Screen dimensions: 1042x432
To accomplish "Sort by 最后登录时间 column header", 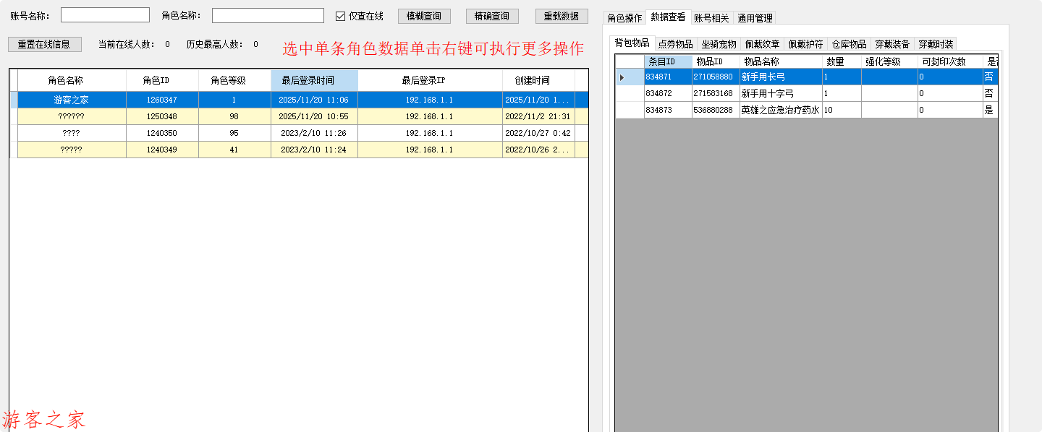I will click(x=314, y=80).
